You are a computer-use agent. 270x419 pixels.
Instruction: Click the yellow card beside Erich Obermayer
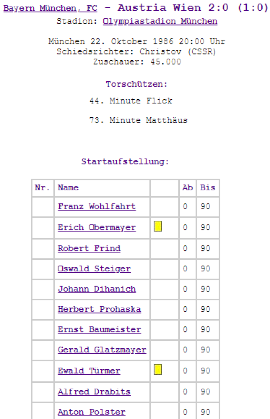click(158, 227)
